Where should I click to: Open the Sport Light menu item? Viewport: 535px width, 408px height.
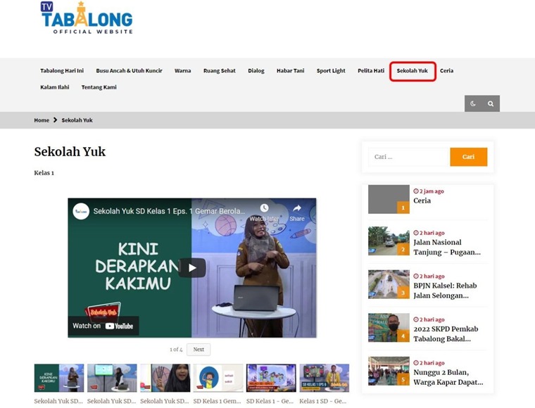331,71
